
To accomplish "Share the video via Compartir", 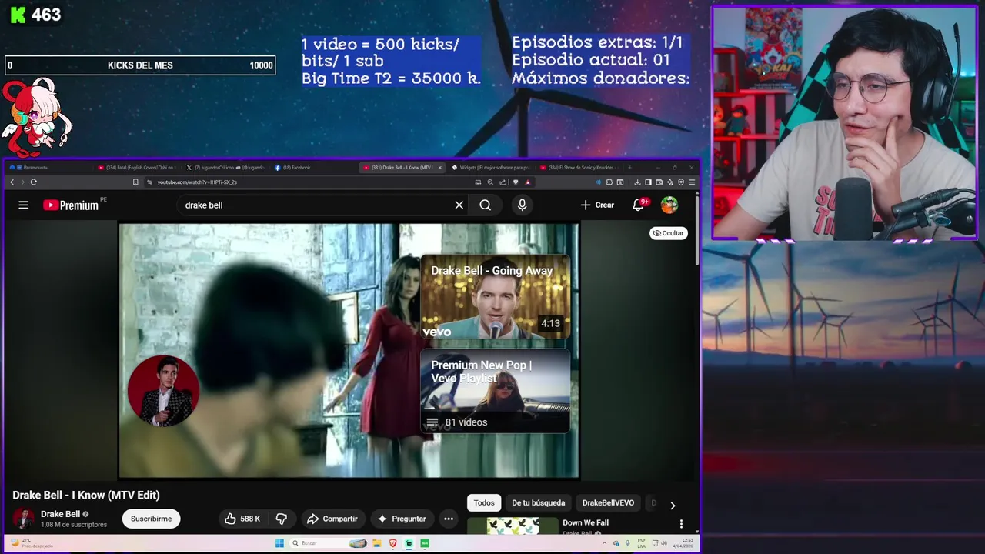I will point(332,519).
